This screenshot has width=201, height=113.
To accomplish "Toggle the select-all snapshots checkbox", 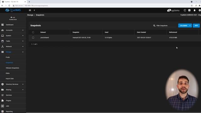I will click(33, 32).
